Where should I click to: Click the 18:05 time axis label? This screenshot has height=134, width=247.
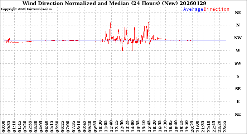(x=170, y=127)
